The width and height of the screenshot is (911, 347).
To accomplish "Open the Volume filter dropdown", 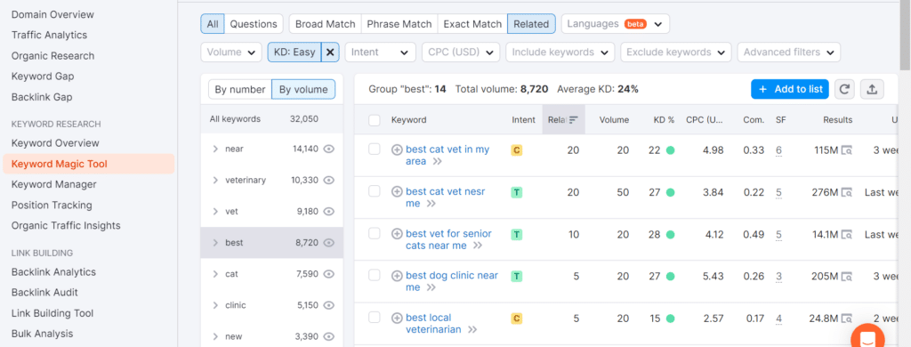I will 230,52.
